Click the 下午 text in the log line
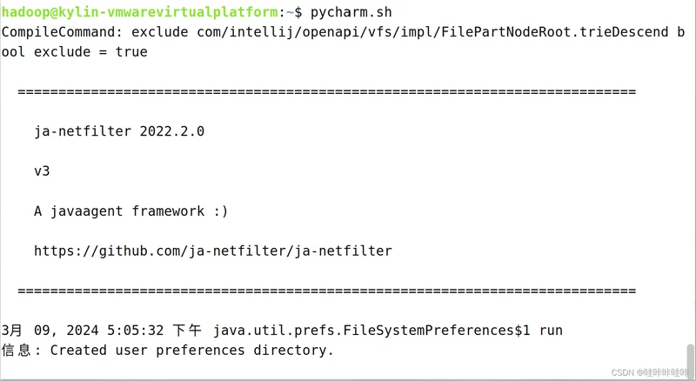The height and width of the screenshot is (381, 696). pos(189,331)
